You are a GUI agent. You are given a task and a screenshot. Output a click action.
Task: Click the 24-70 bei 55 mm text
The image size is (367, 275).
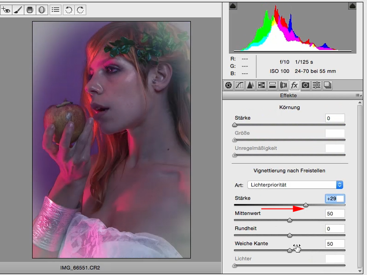click(x=315, y=71)
